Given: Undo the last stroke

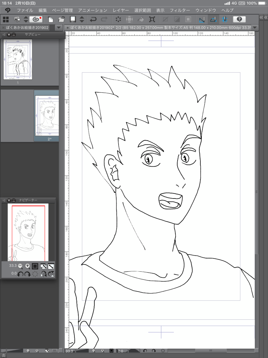Looking at the screenshot, I should (x=93, y=19).
